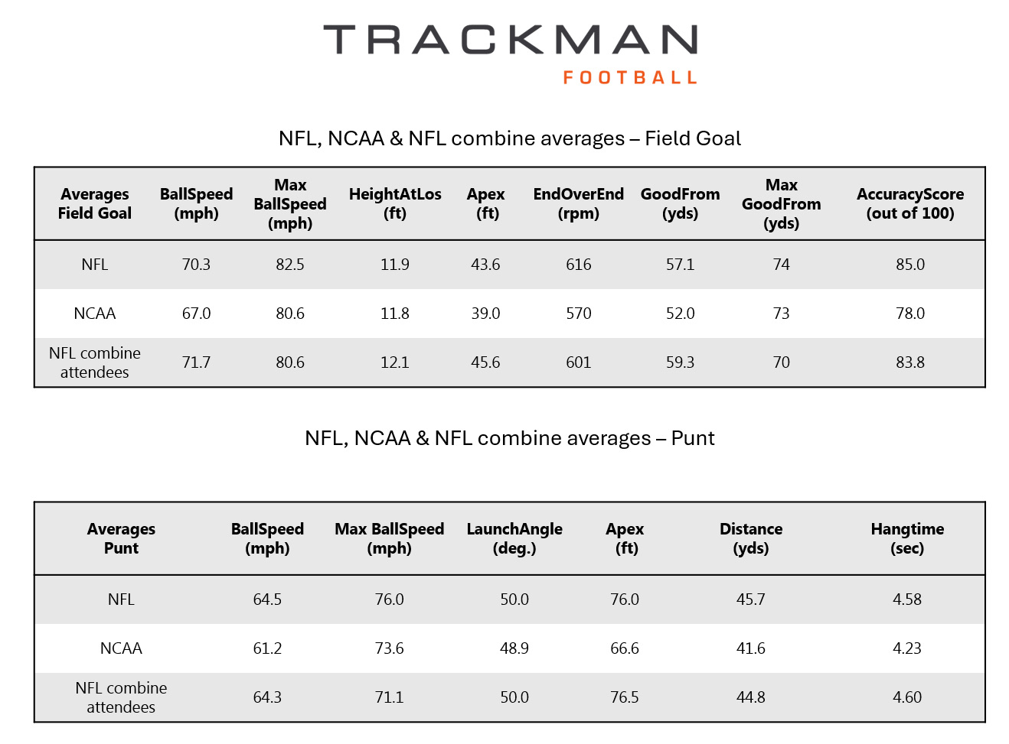The width and height of the screenshot is (1009, 744).
Task: Select the HeightAtLos (ft) header
Action: [x=395, y=204]
